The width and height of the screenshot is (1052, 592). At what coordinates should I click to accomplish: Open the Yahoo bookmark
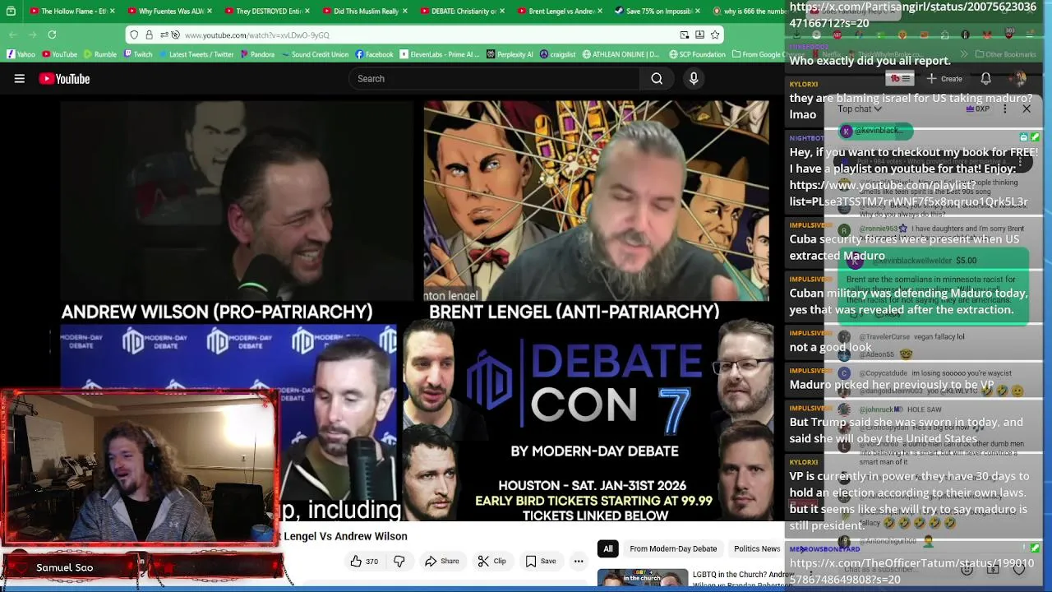click(x=21, y=54)
